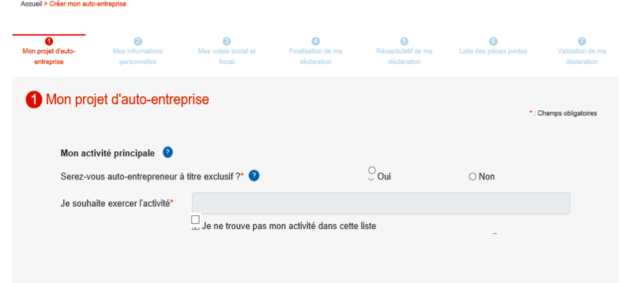Click step 1 circle icon in progress bar
The height and width of the screenshot is (283, 625).
click(49, 41)
